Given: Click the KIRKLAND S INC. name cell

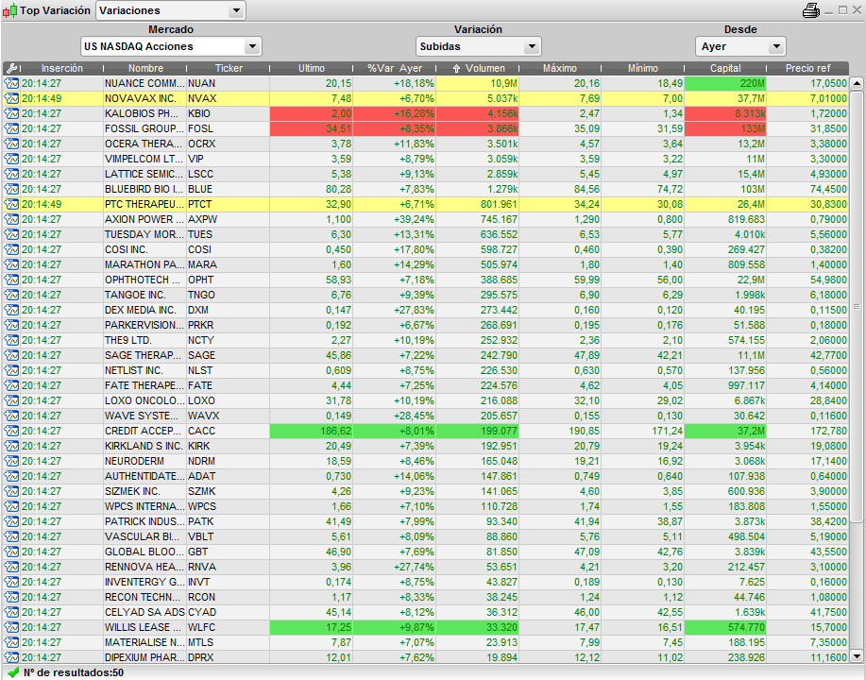Looking at the screenshot, I should point(144,446).
